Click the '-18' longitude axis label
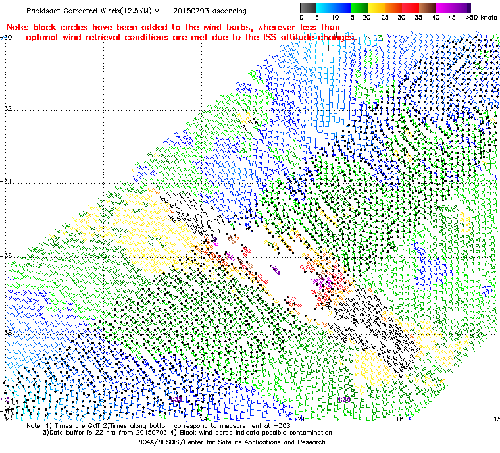 click(x=397, y=419)
